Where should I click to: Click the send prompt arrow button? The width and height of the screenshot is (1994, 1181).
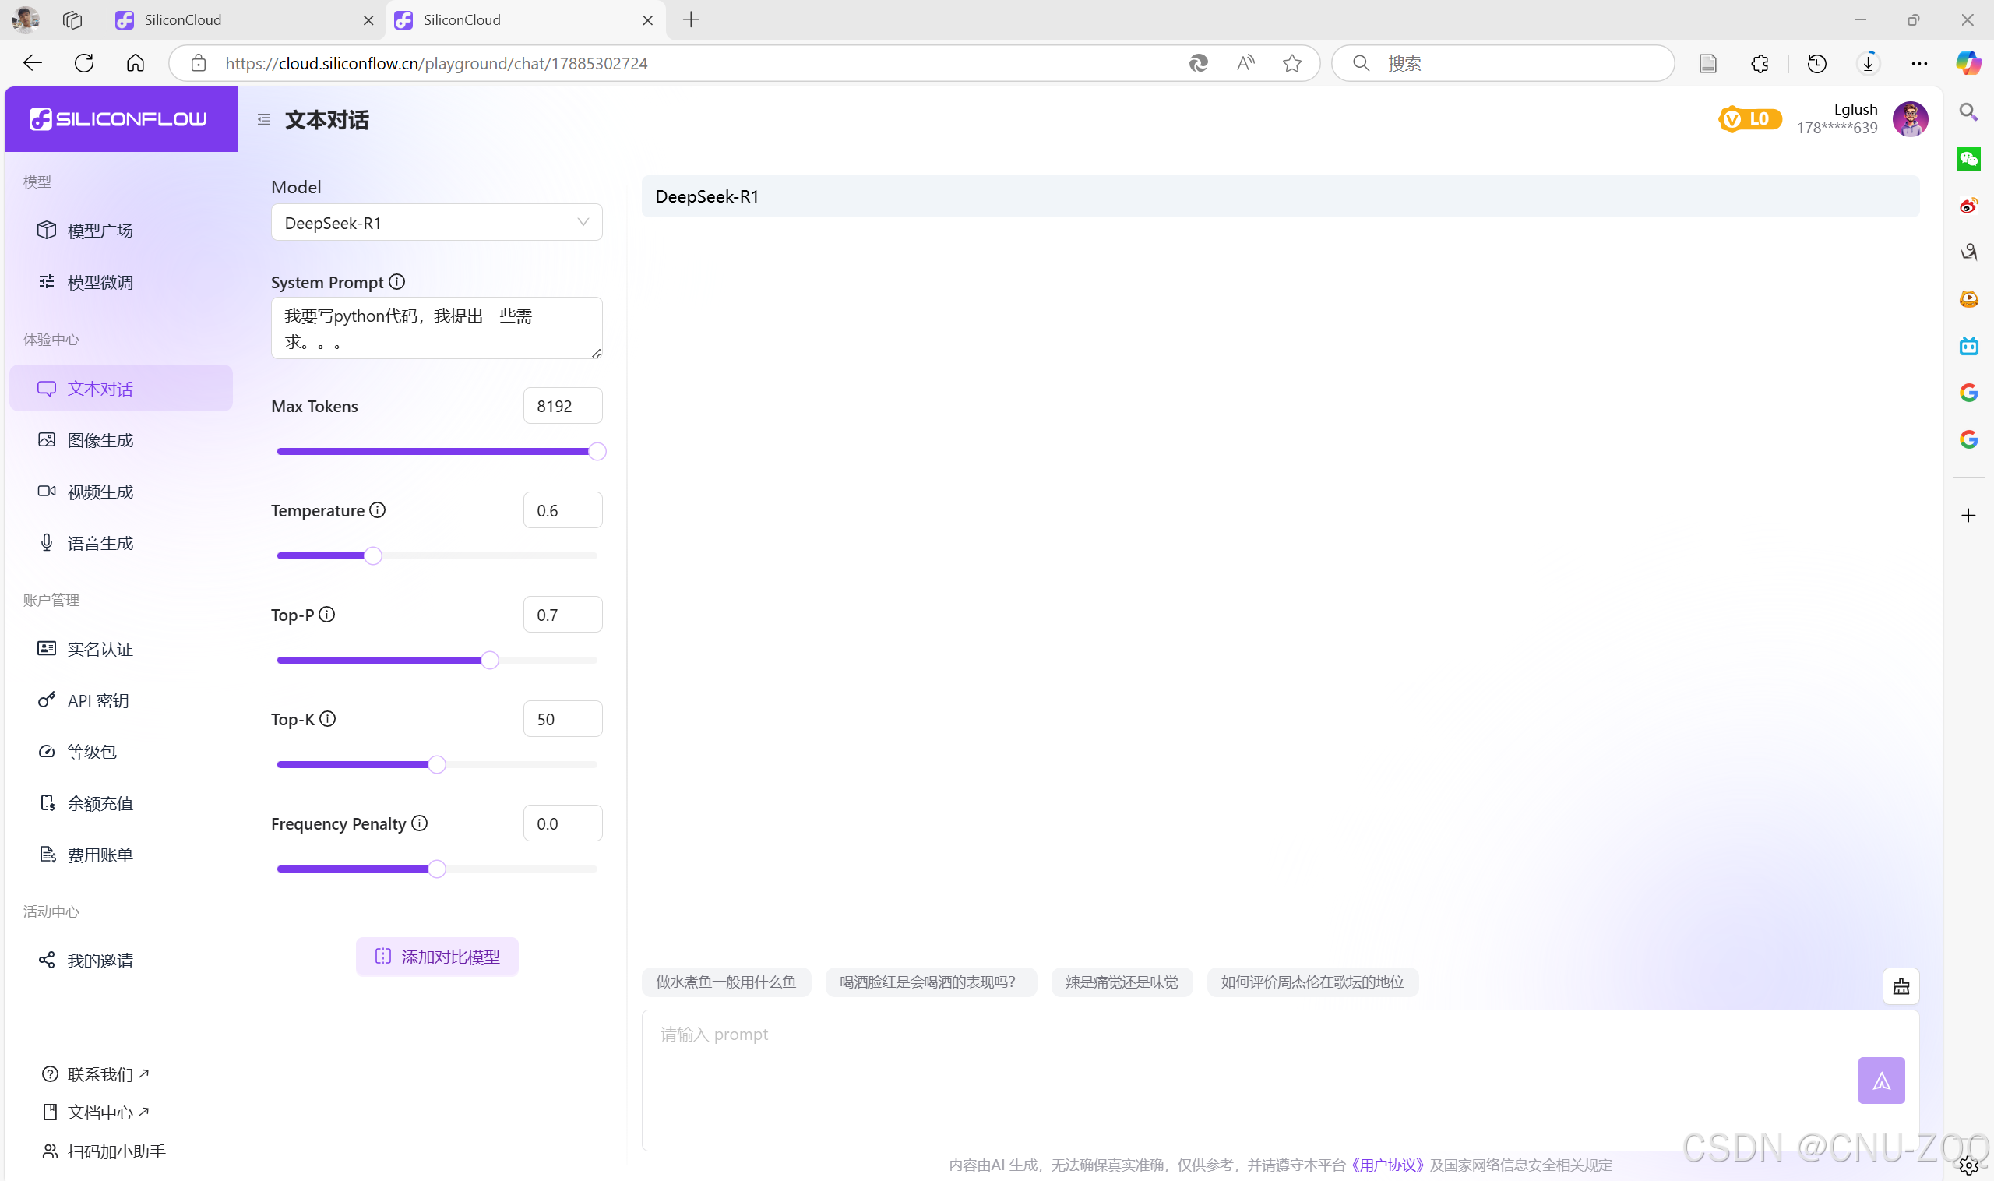pos(1880,1080)
